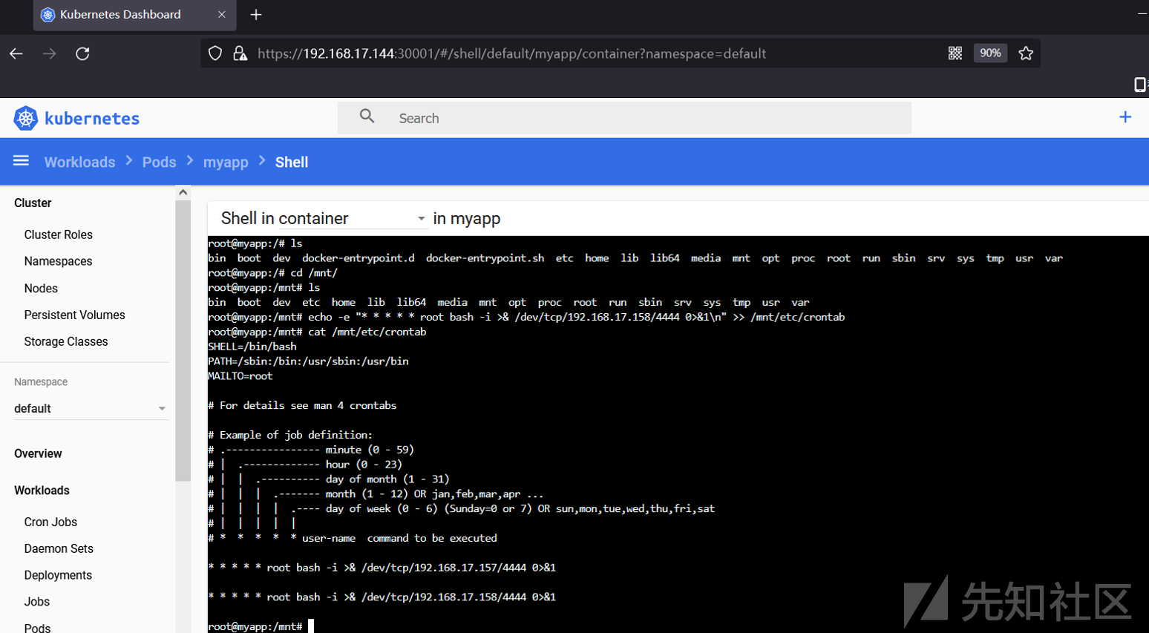This screenshot has height=633, width=1149.
Task: Click the kubernetes brand text link
Action: pyautogui.click(x=92, y=119)
